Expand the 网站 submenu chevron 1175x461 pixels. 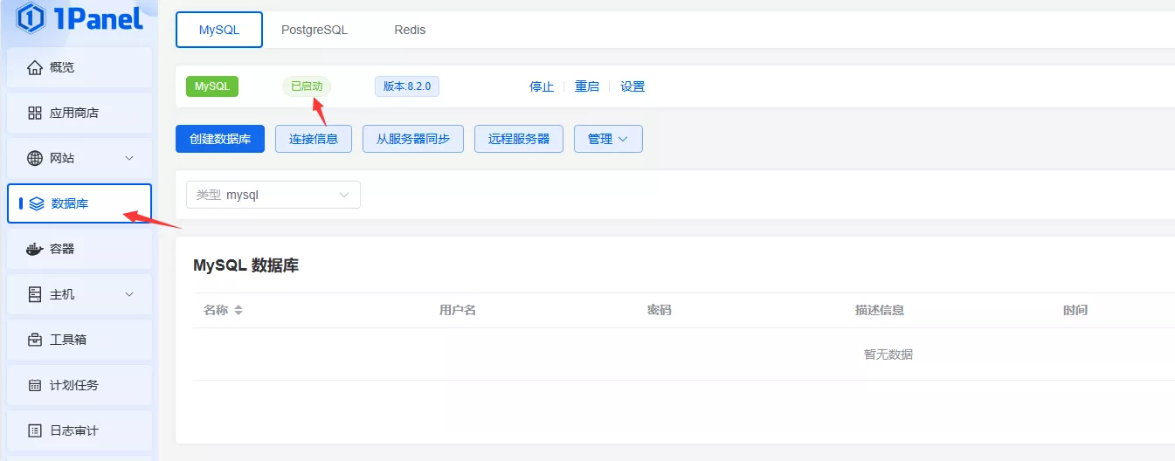pyautogui.click(x=129, y=158)
